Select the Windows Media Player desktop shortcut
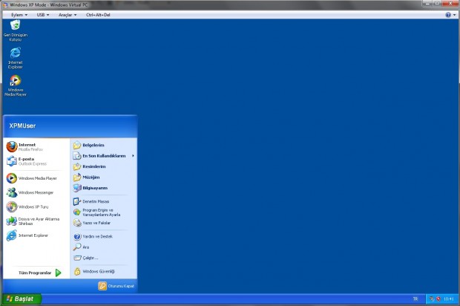The height and width of the screenshot is (306, 460). point(16,85)
